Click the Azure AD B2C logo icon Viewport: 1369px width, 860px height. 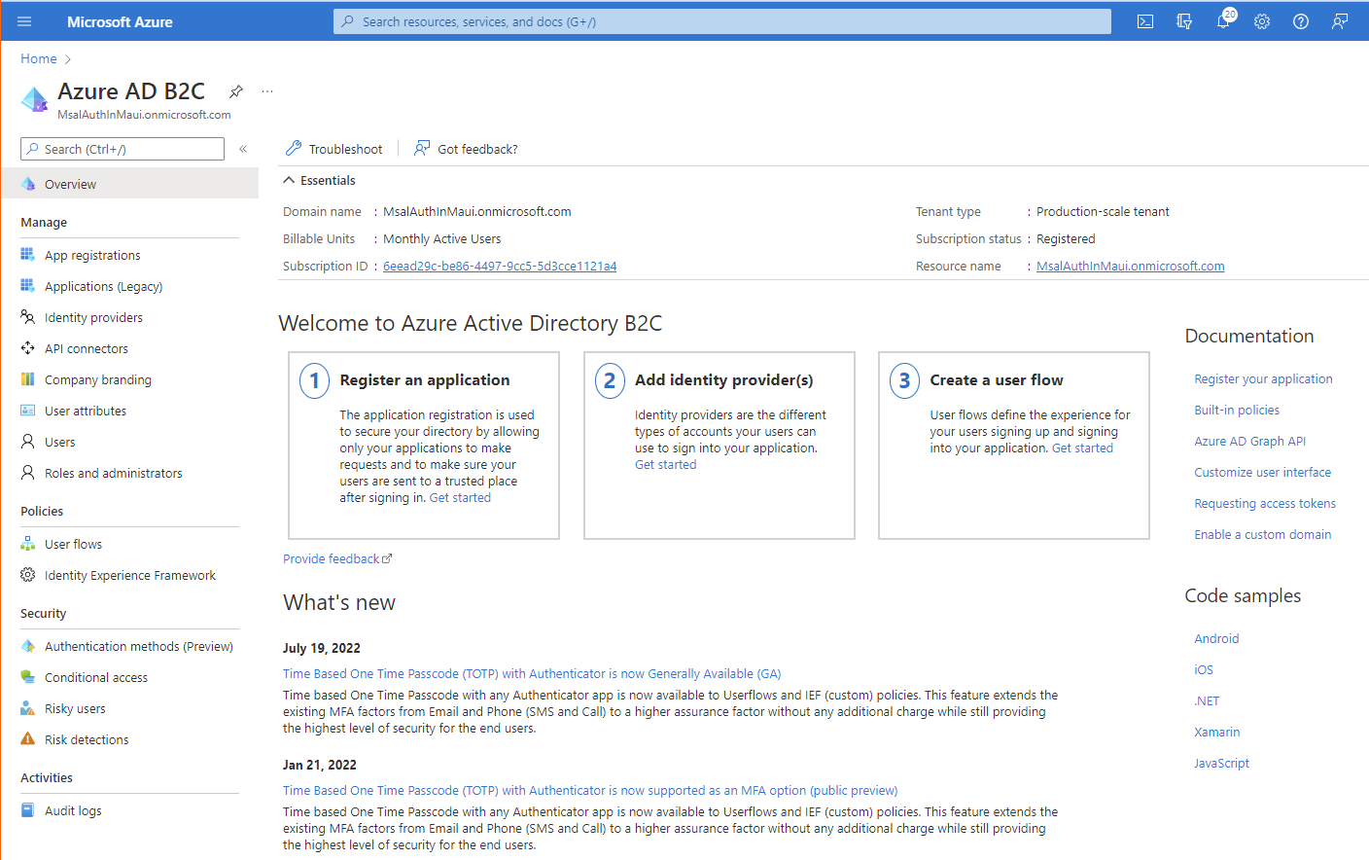point(35,98)
